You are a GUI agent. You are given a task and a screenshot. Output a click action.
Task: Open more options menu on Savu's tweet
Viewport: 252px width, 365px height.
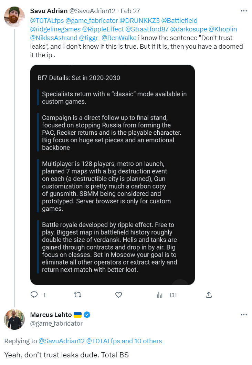[x=244, y=11]
